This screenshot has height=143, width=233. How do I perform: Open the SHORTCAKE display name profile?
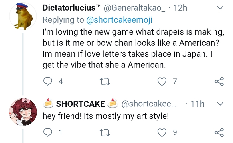point(80,104)
